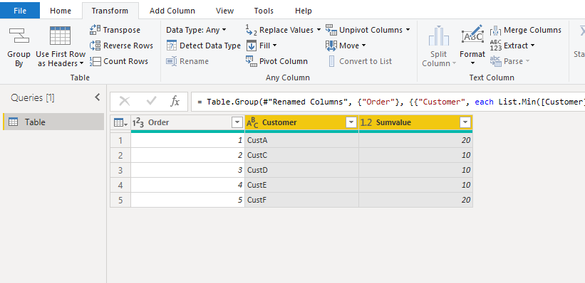This screenshot has height=283, width=585.
Task: Select row number 5
Action: coord(120,200)
